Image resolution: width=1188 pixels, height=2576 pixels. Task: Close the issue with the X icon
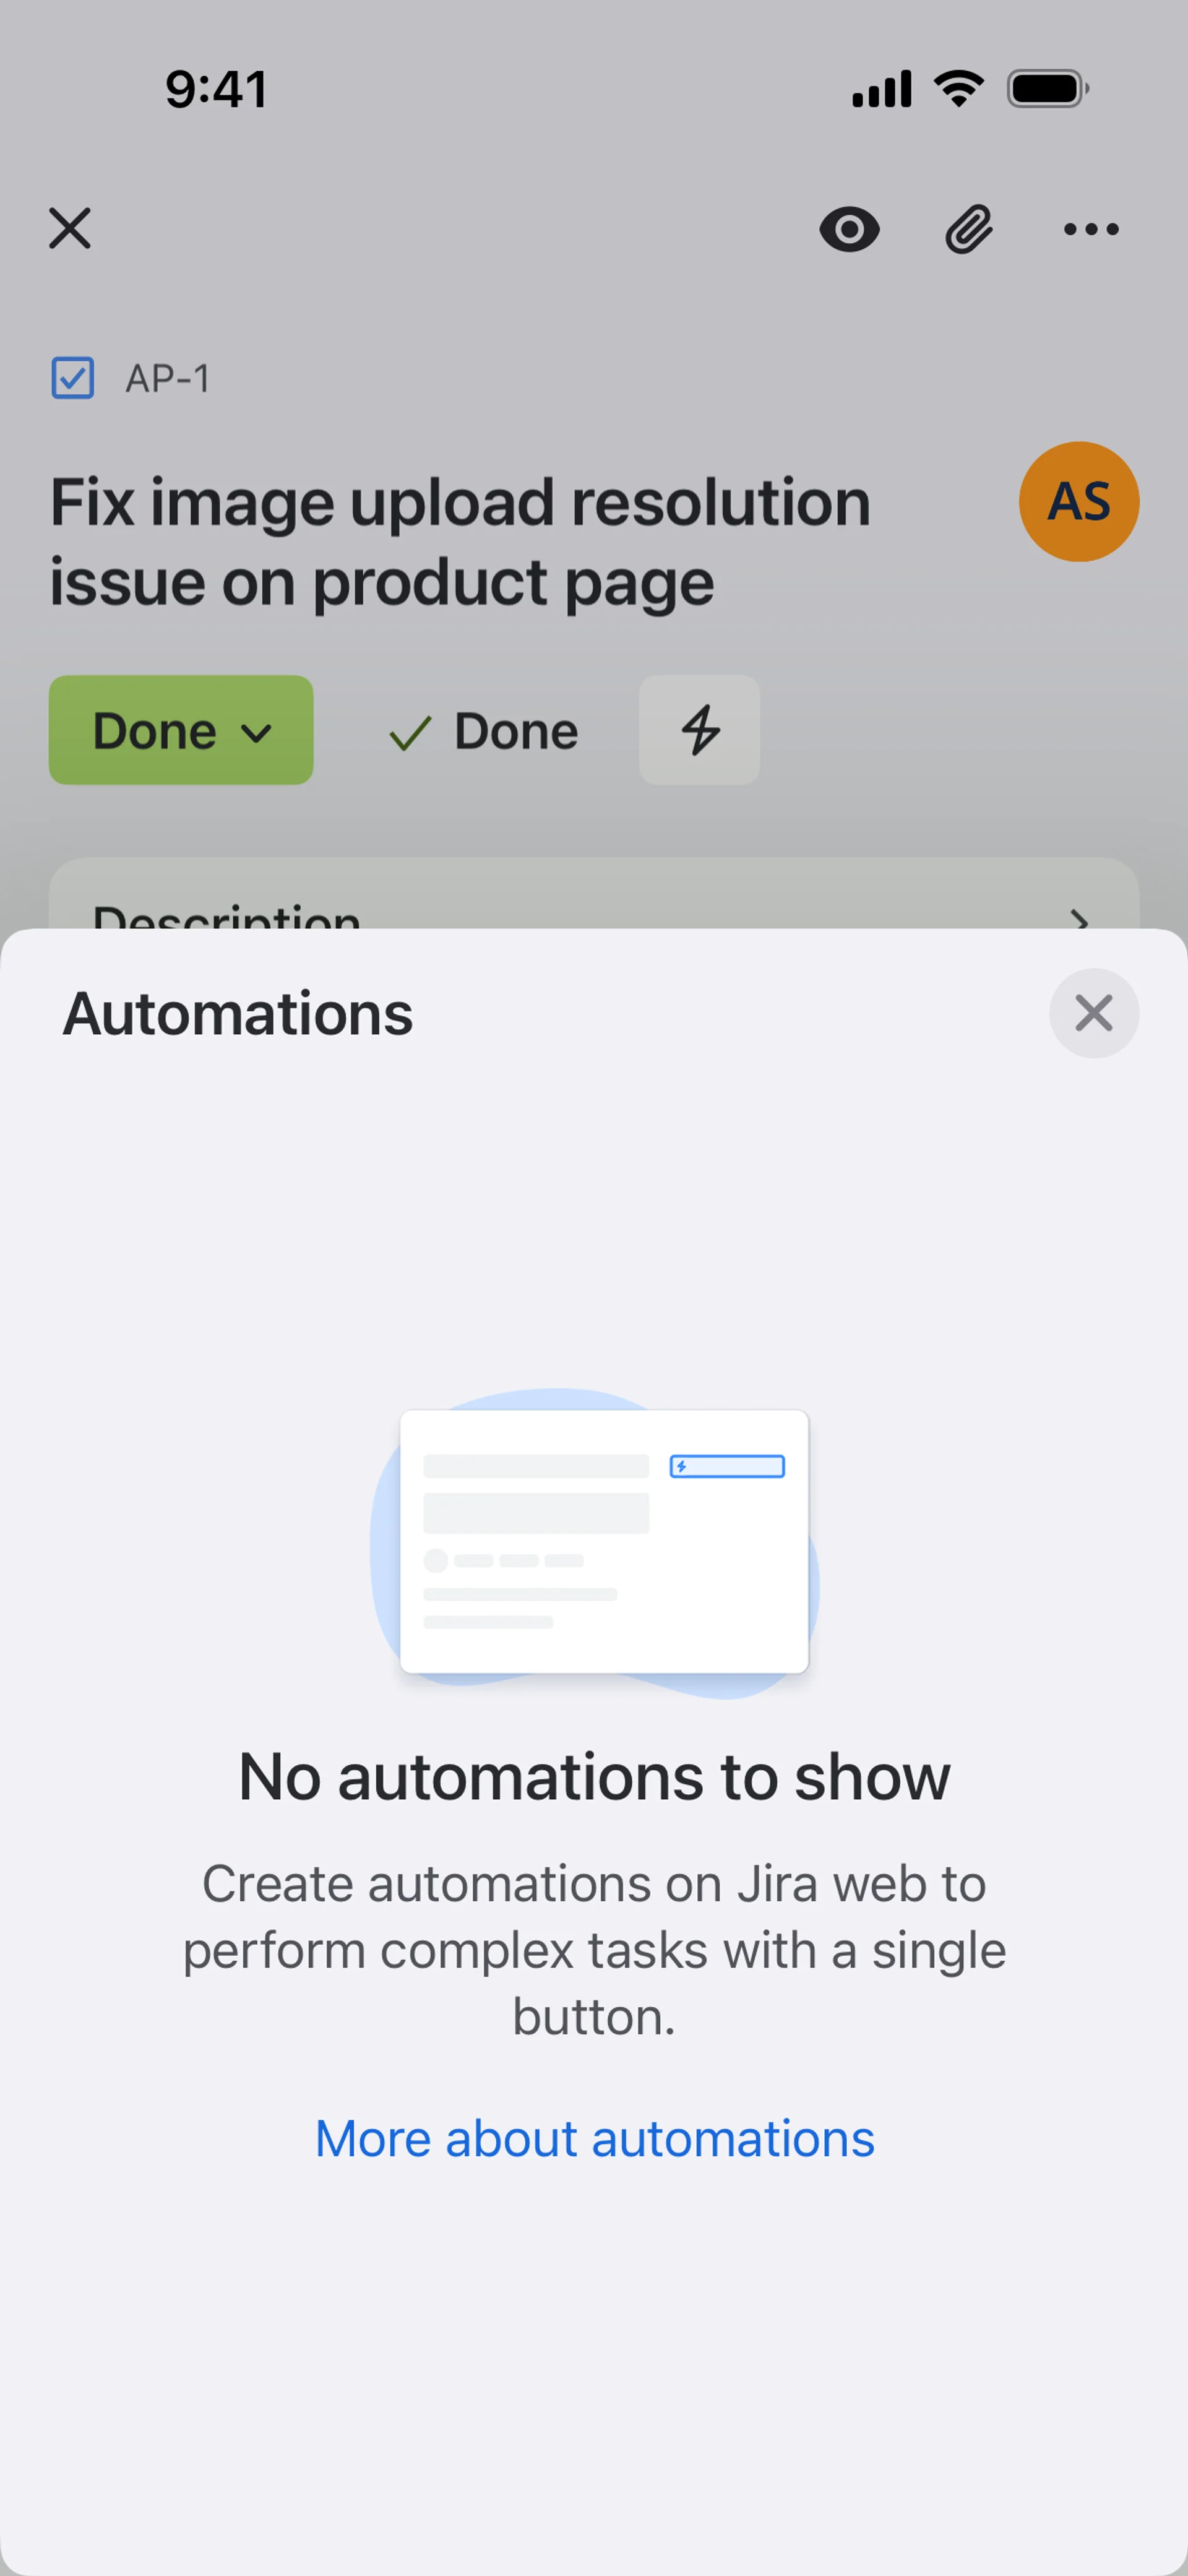pyautogui.click(x=70, y=229)
